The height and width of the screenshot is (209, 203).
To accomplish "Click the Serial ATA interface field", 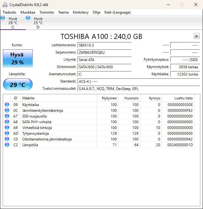I will click(105, 59).
